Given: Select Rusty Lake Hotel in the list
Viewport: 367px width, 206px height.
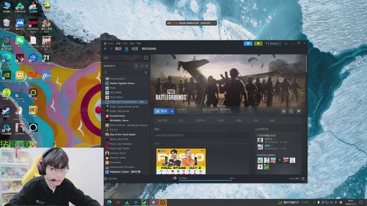Looking at the screenshot, I should pyautogui.click(x=119, y=139).
